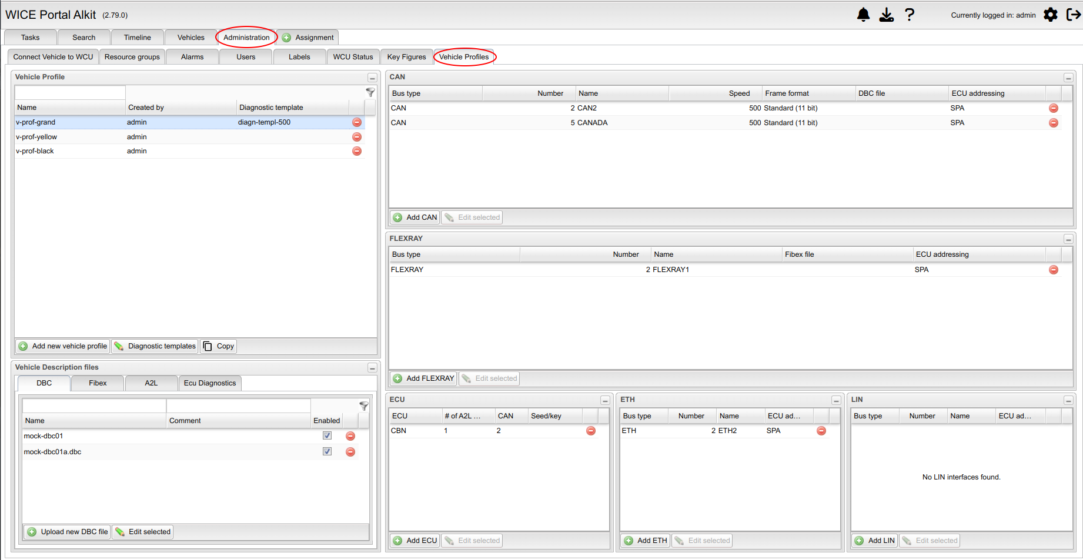The width and height of the screenshot is (1083, 560).
Task: Collapse the FLEXRAY panel
Action: coord(1068,239)
